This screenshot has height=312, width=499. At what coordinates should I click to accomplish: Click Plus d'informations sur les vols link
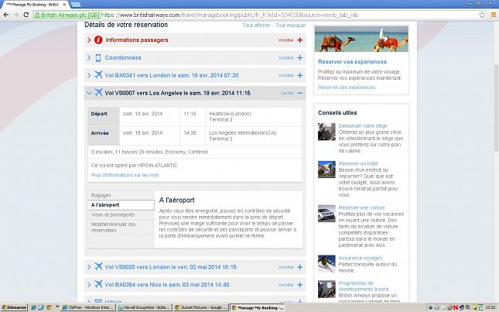coord(125,175)
